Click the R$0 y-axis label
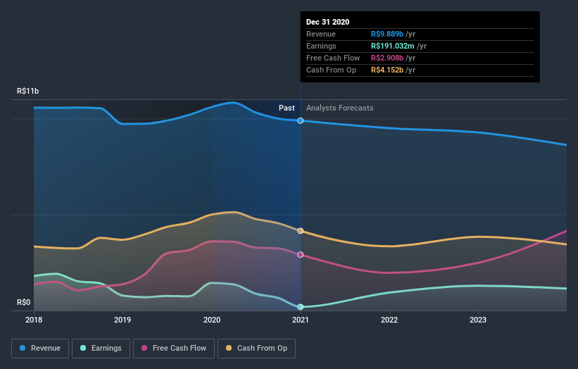The width and height of the screenshot is (578, 369). click(24, 302)
